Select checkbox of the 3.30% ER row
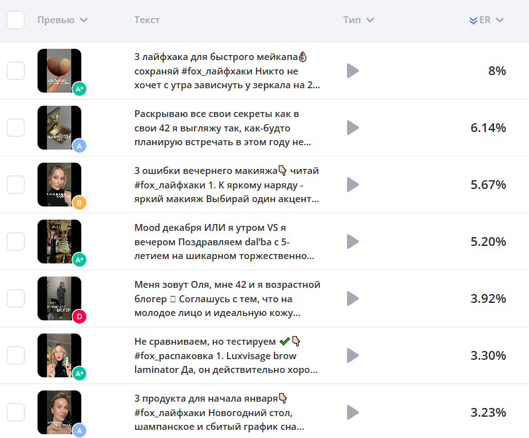The image size is (529, 438). pyautogui.click(x=16, y=355)
